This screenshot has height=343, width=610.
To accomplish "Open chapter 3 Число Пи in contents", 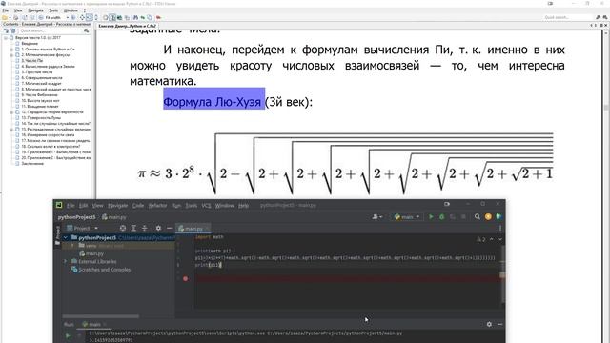I will point(31,61).
